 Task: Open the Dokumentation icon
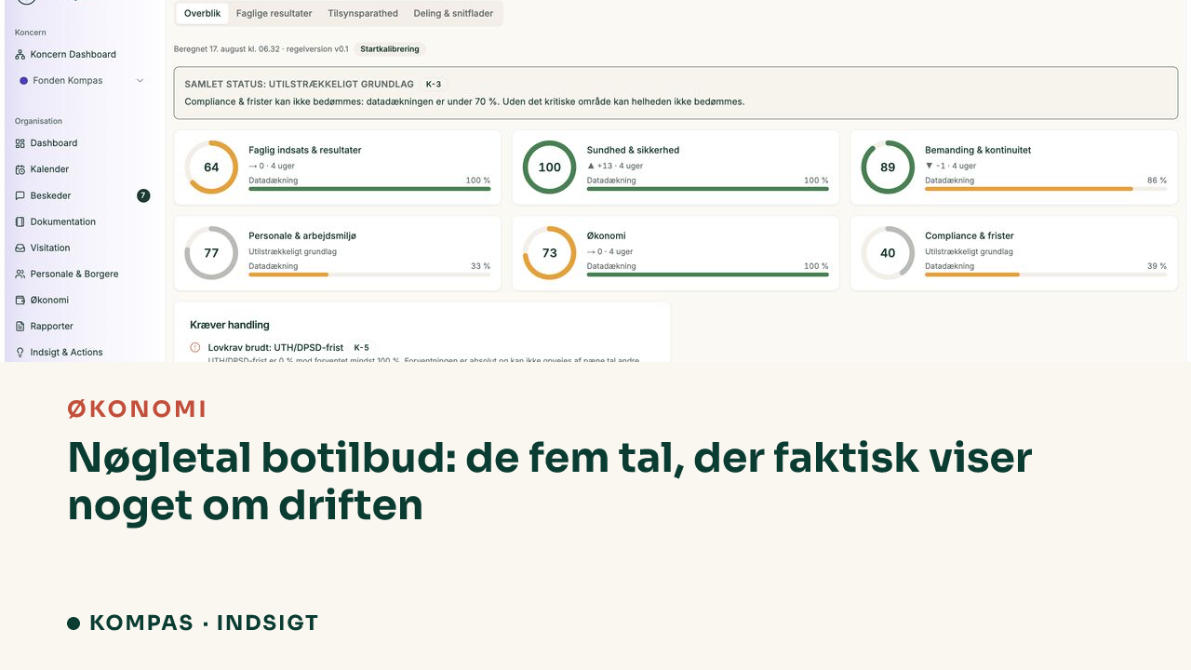pos(20,221)
